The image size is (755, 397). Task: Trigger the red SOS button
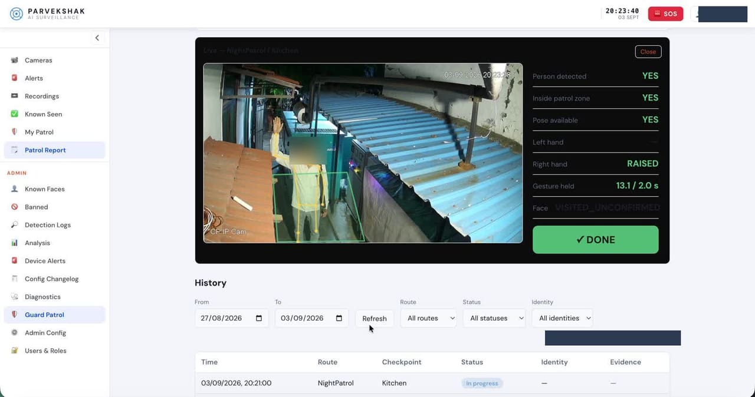665,14
